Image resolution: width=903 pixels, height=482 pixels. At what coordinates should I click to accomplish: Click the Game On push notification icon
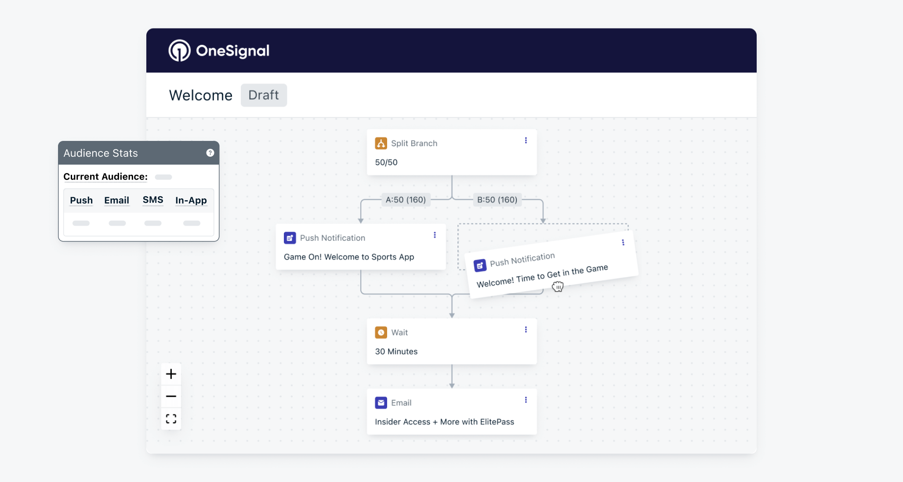point(290,238)
